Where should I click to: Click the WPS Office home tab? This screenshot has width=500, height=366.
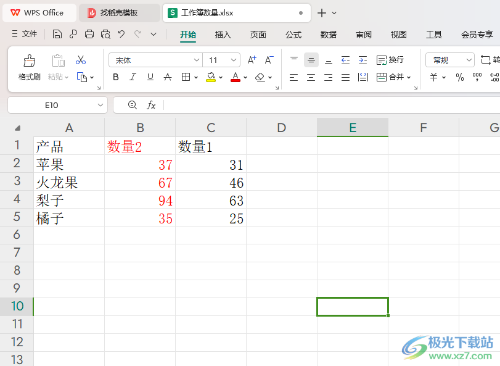[39, 13]
